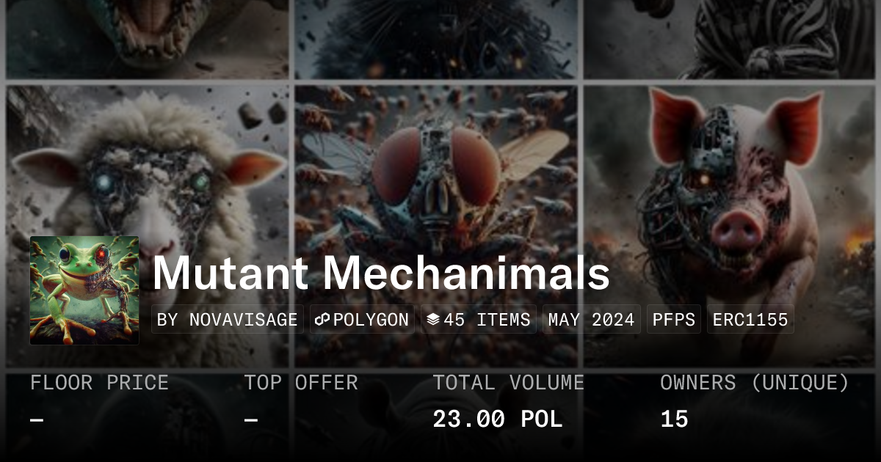Click the 45 ITEMS count text
The width and height of the screenshot is (881, 462).
point(487,320)
